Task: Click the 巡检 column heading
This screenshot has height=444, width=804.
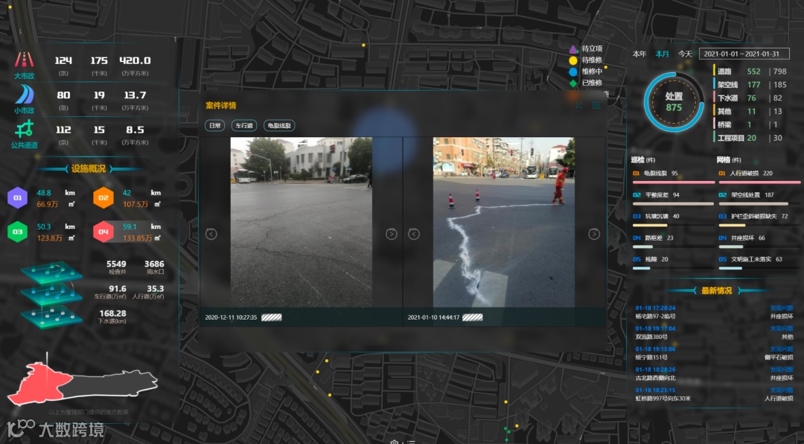Action: click(x=642, y=160)
